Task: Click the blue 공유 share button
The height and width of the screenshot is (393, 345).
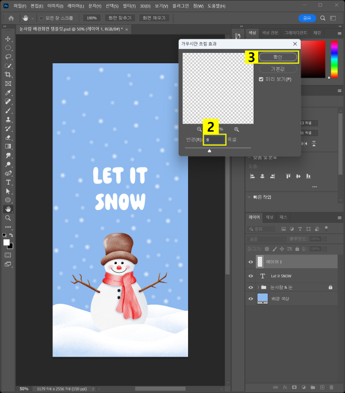Action: click(307, 18)
